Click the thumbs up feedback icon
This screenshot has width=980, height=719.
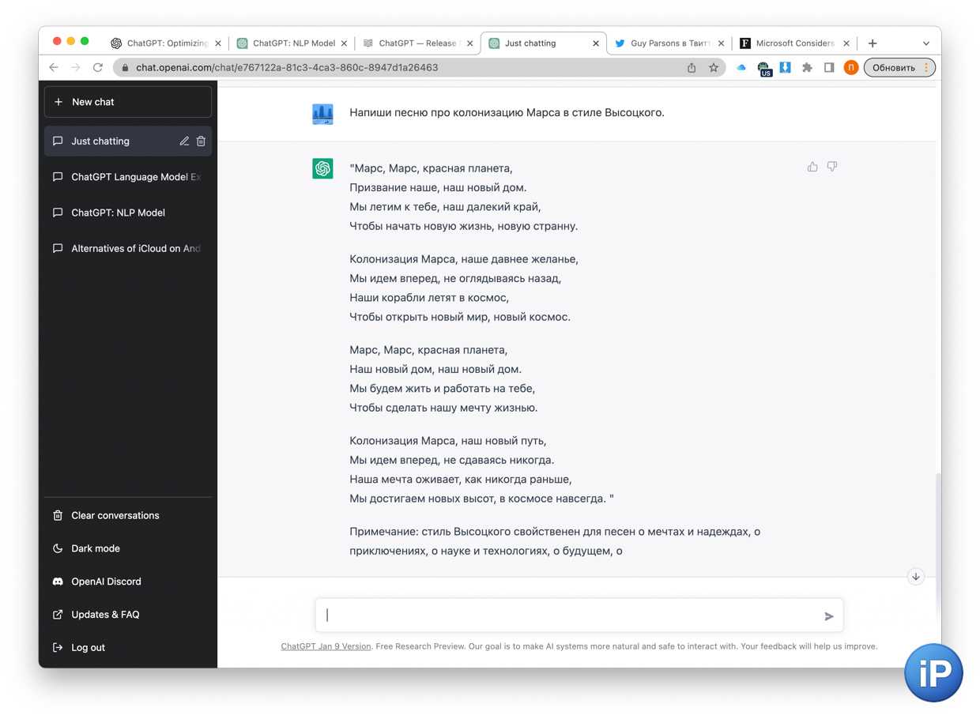pyautogui.click(x=812, y=167)
